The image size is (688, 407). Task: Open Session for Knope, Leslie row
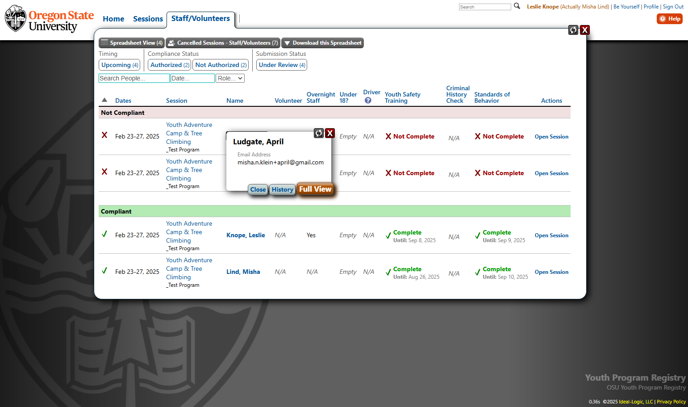pyautogui.click(x=551, y=235)
